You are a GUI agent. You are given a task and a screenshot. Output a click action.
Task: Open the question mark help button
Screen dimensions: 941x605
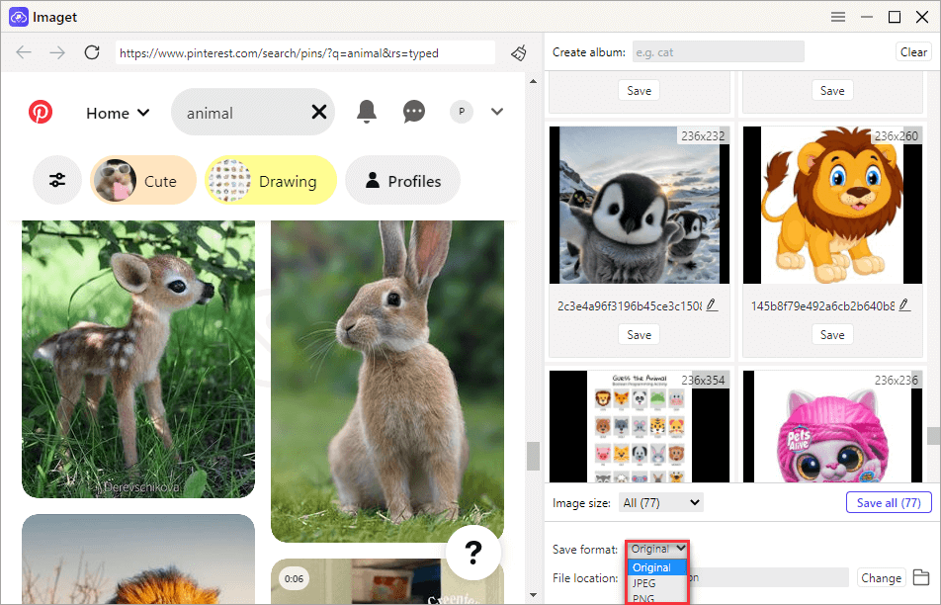coord(473,553)
